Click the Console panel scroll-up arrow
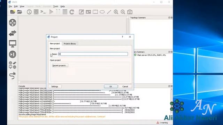Viewport: 223px width, 125px height. (x=171, y=89)
